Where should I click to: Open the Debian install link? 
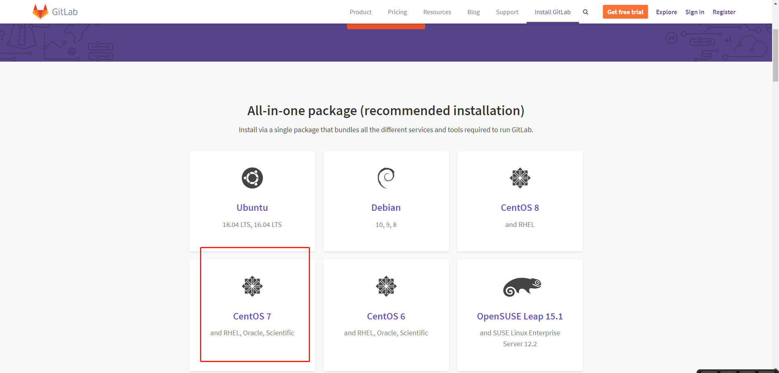click(386, 208)
